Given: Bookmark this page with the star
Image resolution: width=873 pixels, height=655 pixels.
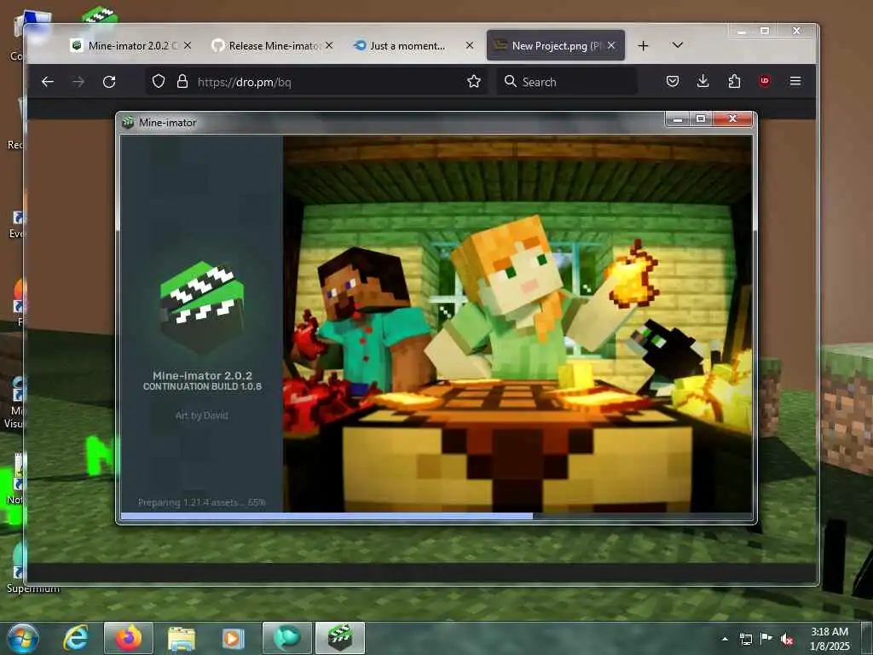Looking at the screenshot, I should click(x=474, y=82).
